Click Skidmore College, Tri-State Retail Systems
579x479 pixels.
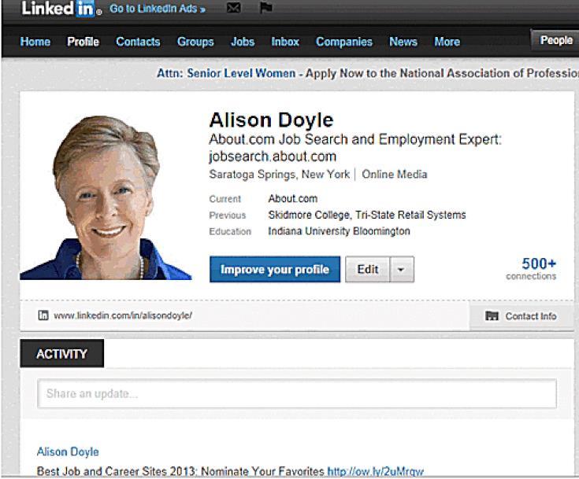(367, 215)
